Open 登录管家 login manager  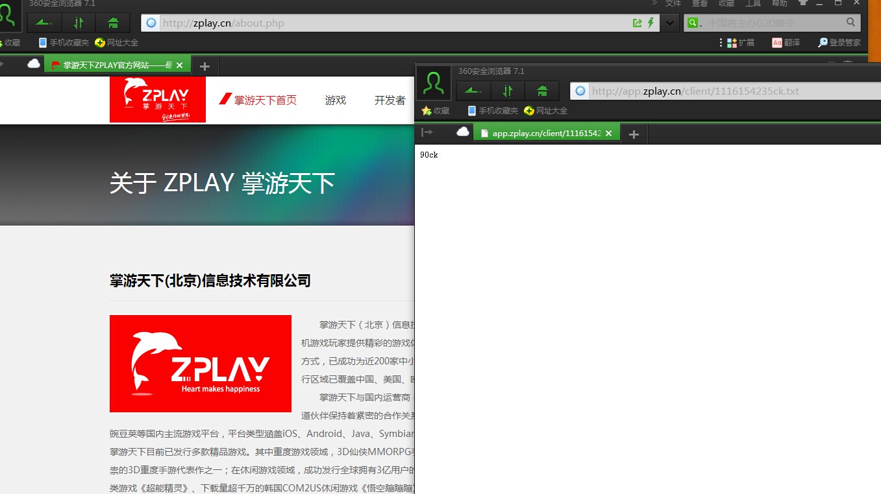(839, 43)
